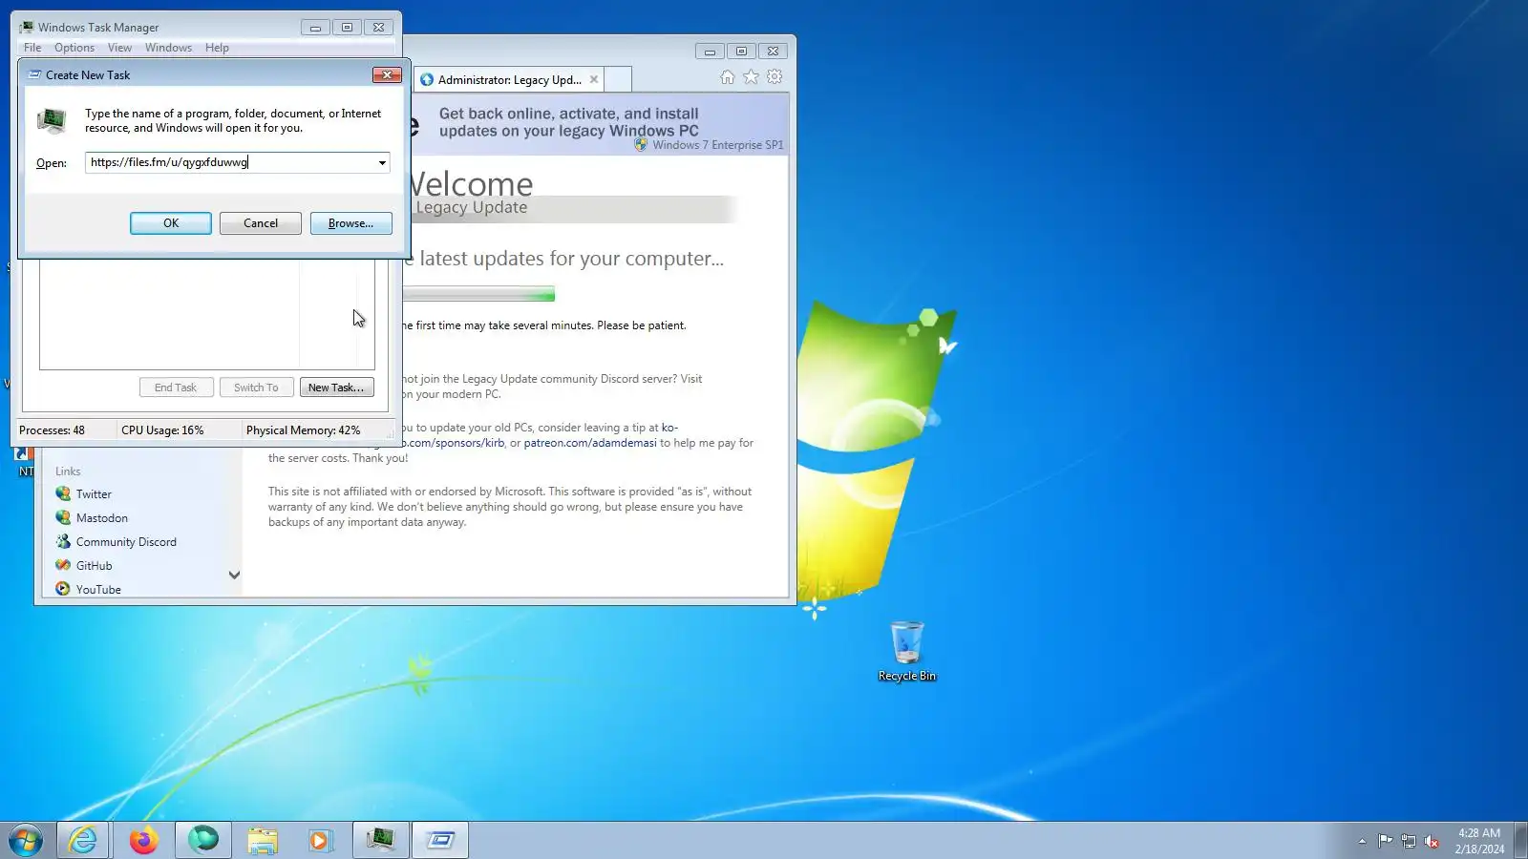Open the Recycle Bin desktop icon
The image size is (1528, 859).
pyautogui.click(x=907, y=652)
